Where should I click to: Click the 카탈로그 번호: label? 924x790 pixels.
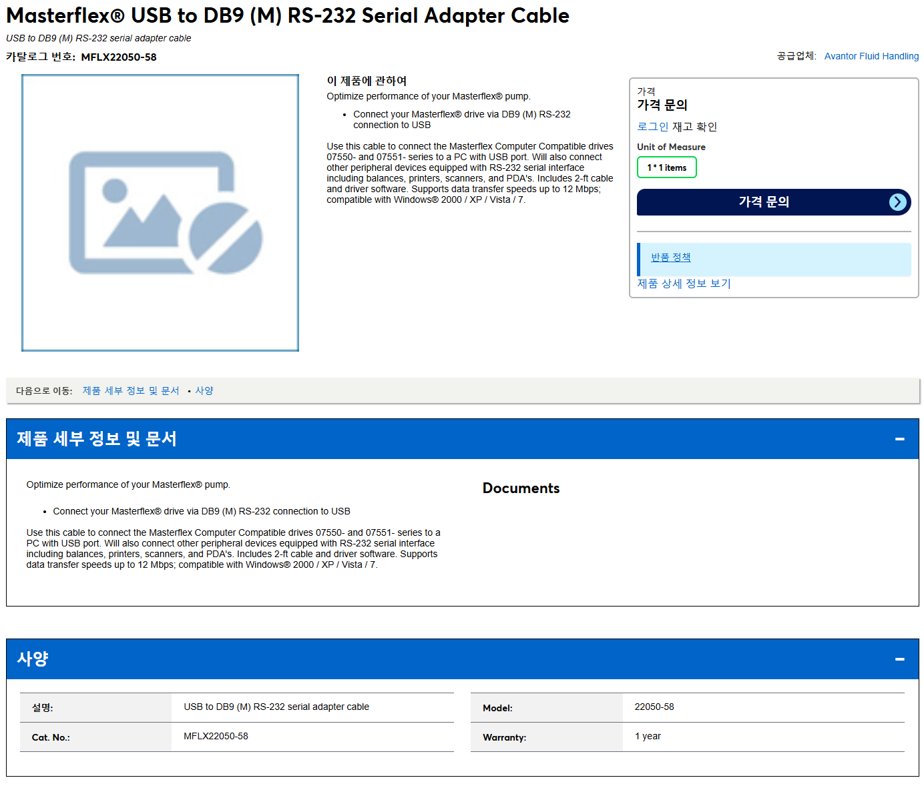pos(41,57)
